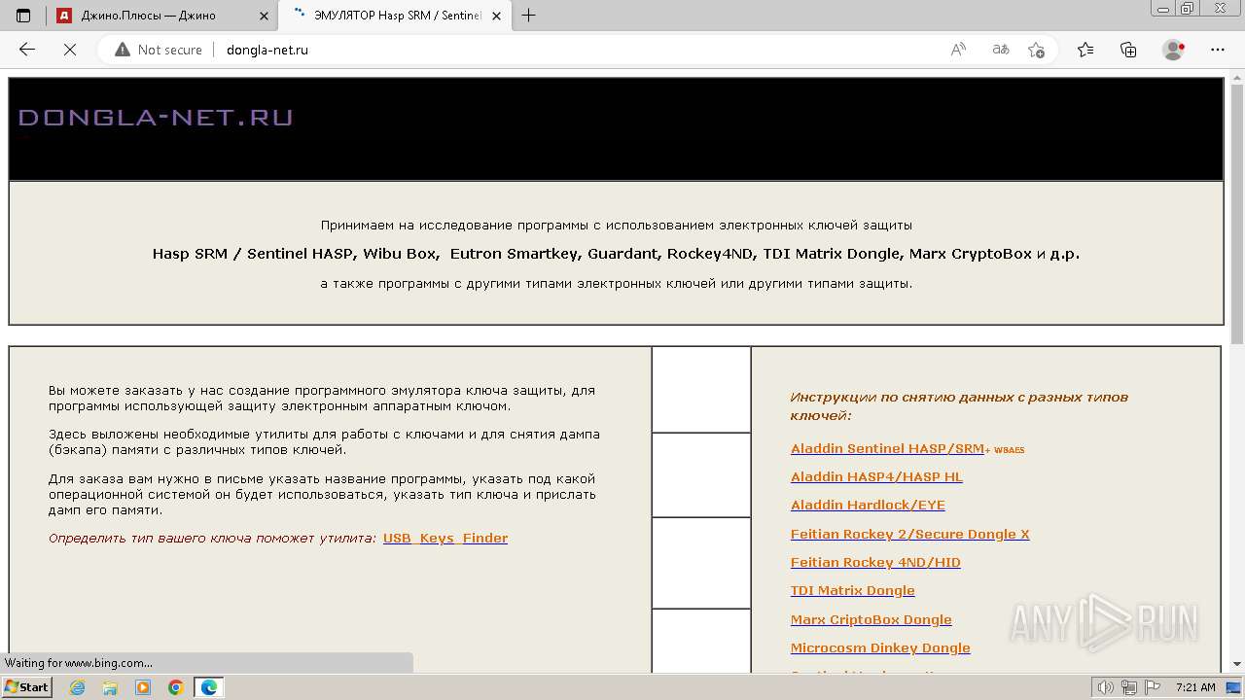The height and width of the screenshot is (700, 1245).
Task: Open Read aloud feature
Action: (x=958, y=50)
